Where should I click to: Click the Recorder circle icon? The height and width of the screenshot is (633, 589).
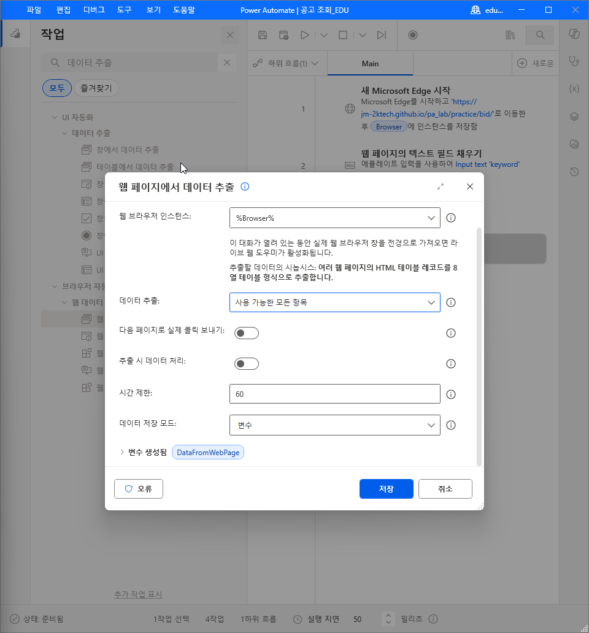pyautogui.click(x=412, y=35)
